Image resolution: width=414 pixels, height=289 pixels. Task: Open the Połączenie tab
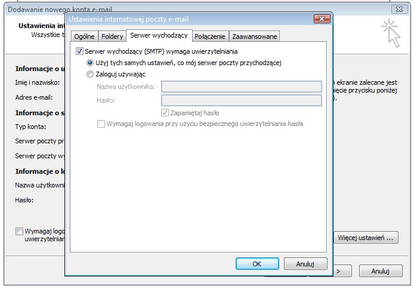210,36
